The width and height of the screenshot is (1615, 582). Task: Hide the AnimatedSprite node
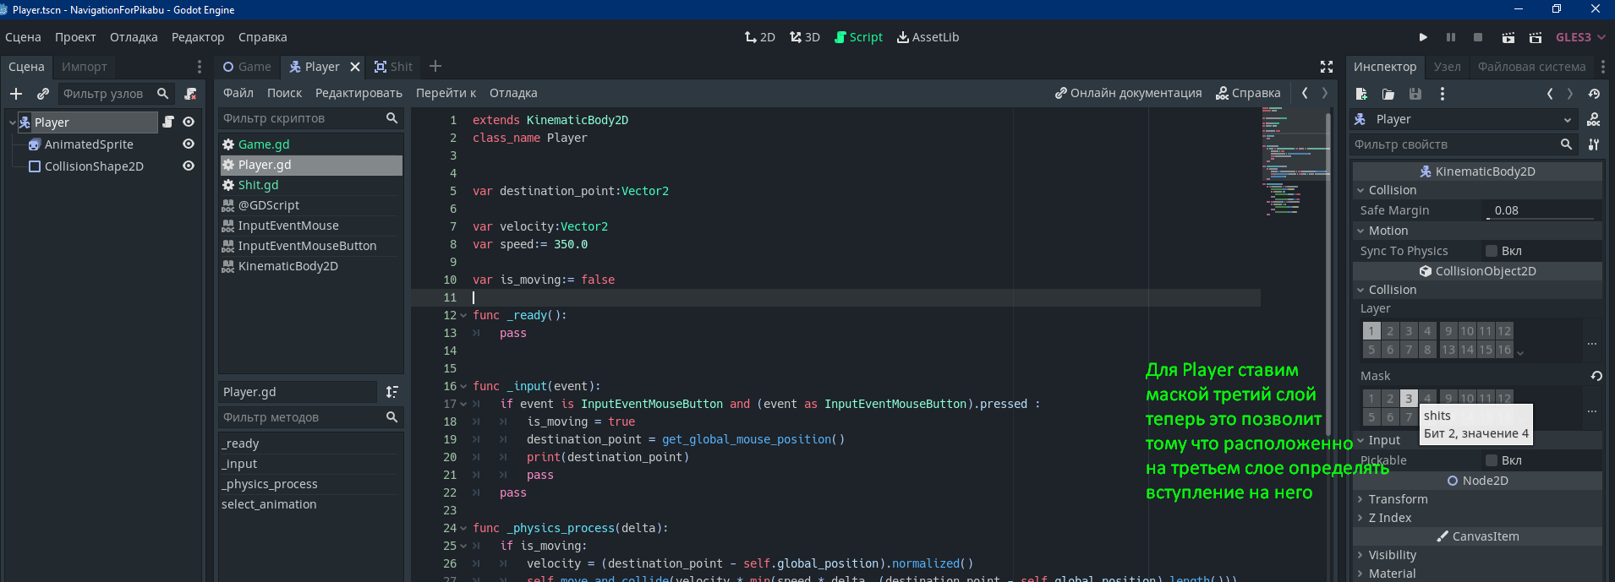(x=189, y=144)
